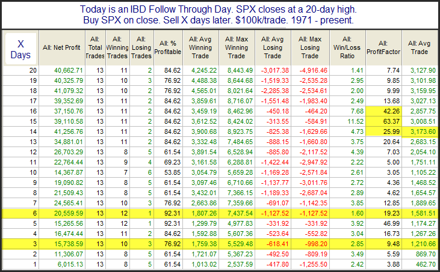Click win/loss ratio 11.52
This screenshot has height=272, width=440.
click(x=355, y=121)
